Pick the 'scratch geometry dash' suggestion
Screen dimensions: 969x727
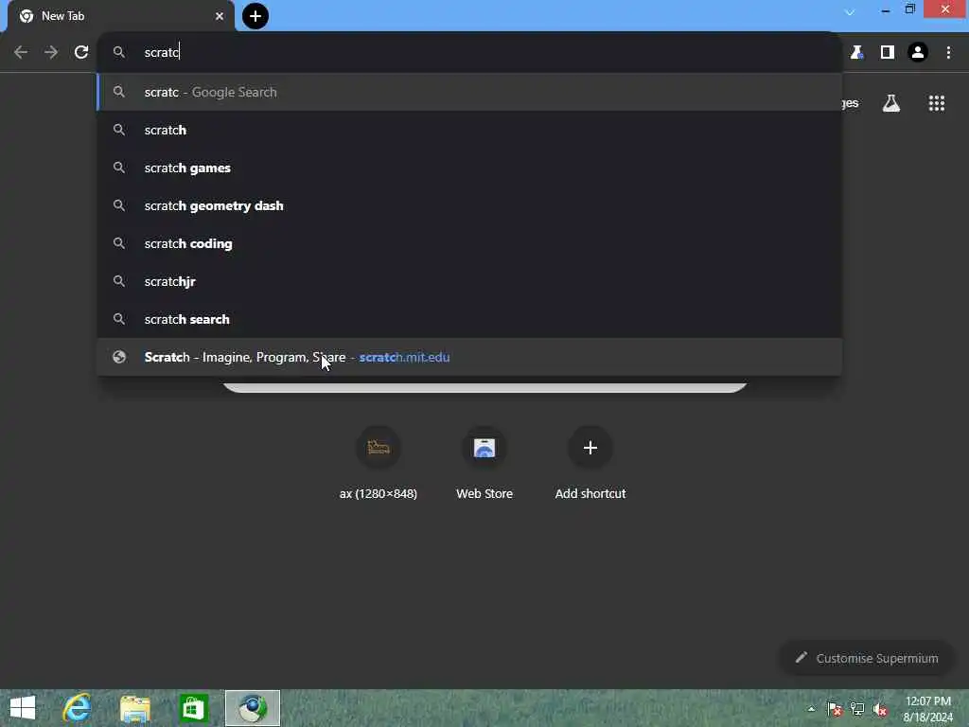click(x=469, y=205)
